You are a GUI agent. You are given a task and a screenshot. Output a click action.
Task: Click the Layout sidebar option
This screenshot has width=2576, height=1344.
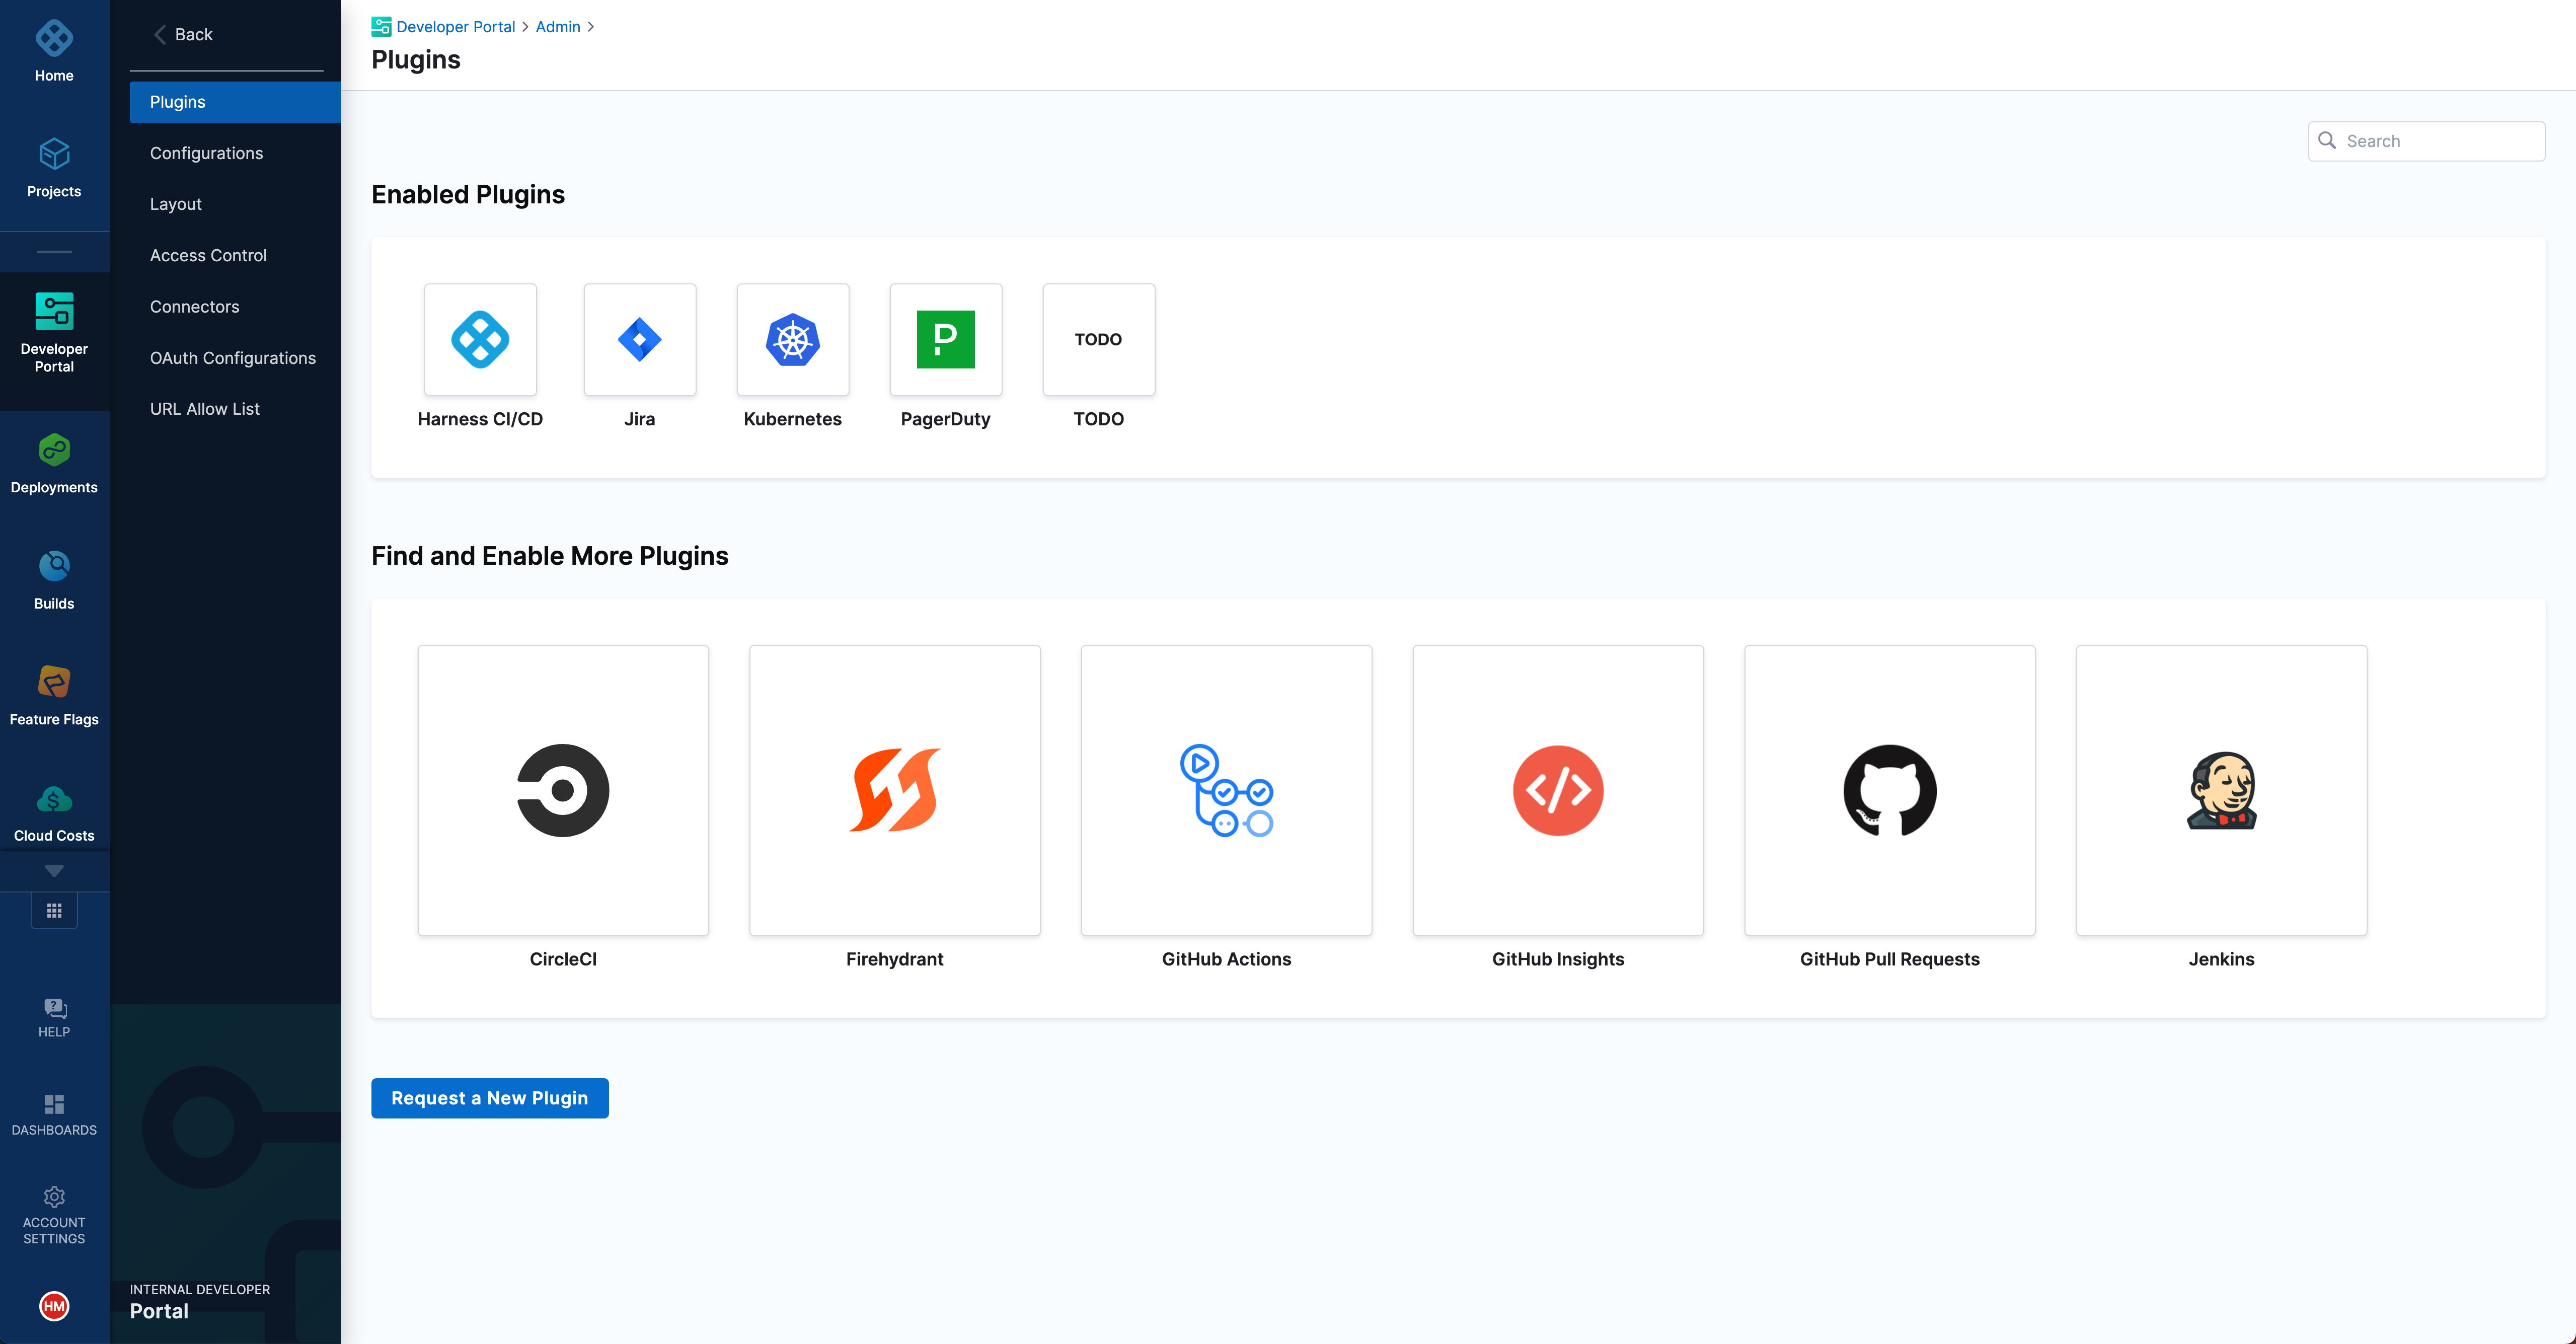[x=176, y=203]
